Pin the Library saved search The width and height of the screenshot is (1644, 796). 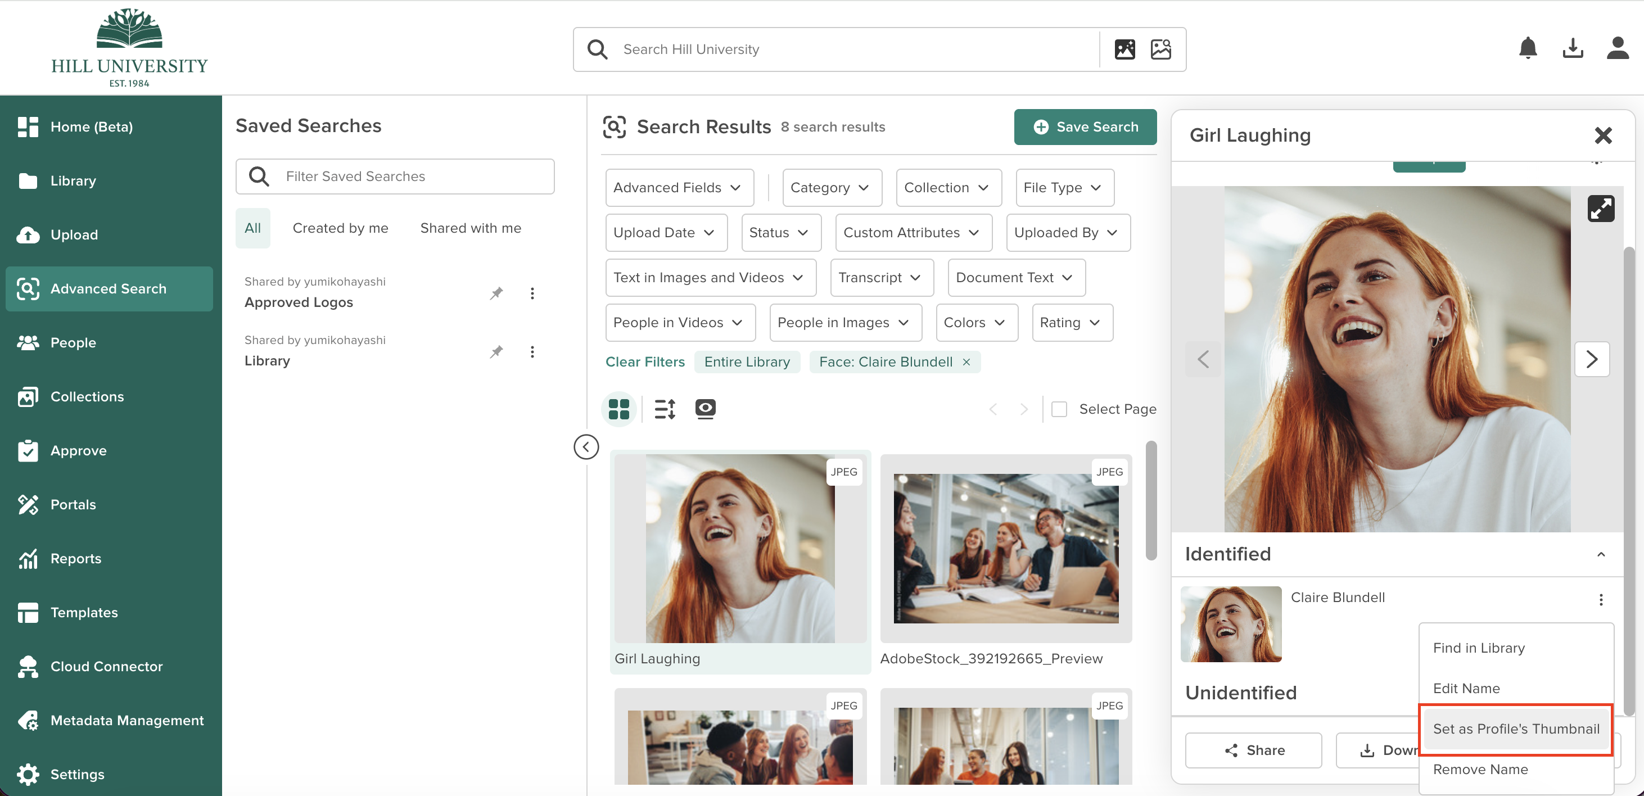click(x=496, y=352)
